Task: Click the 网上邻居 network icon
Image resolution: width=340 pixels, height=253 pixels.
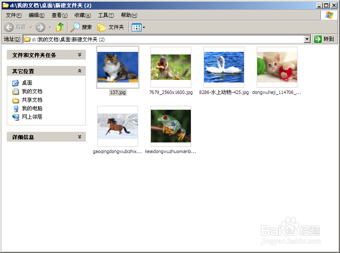Action: pos(16,117)
